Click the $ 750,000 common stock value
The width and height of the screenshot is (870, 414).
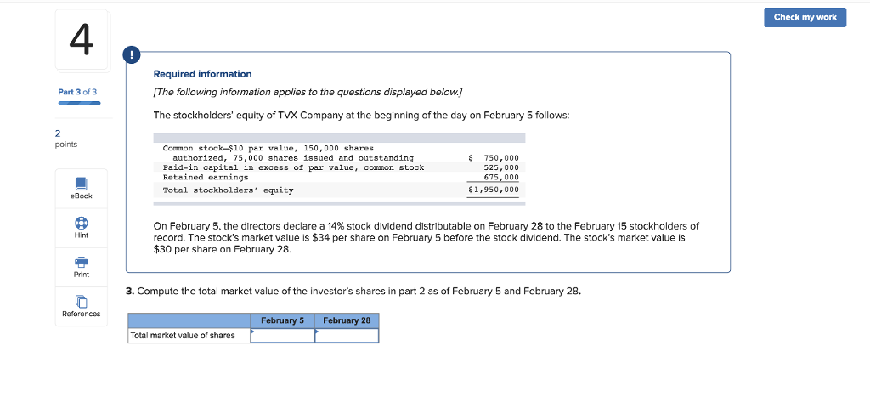494,158
